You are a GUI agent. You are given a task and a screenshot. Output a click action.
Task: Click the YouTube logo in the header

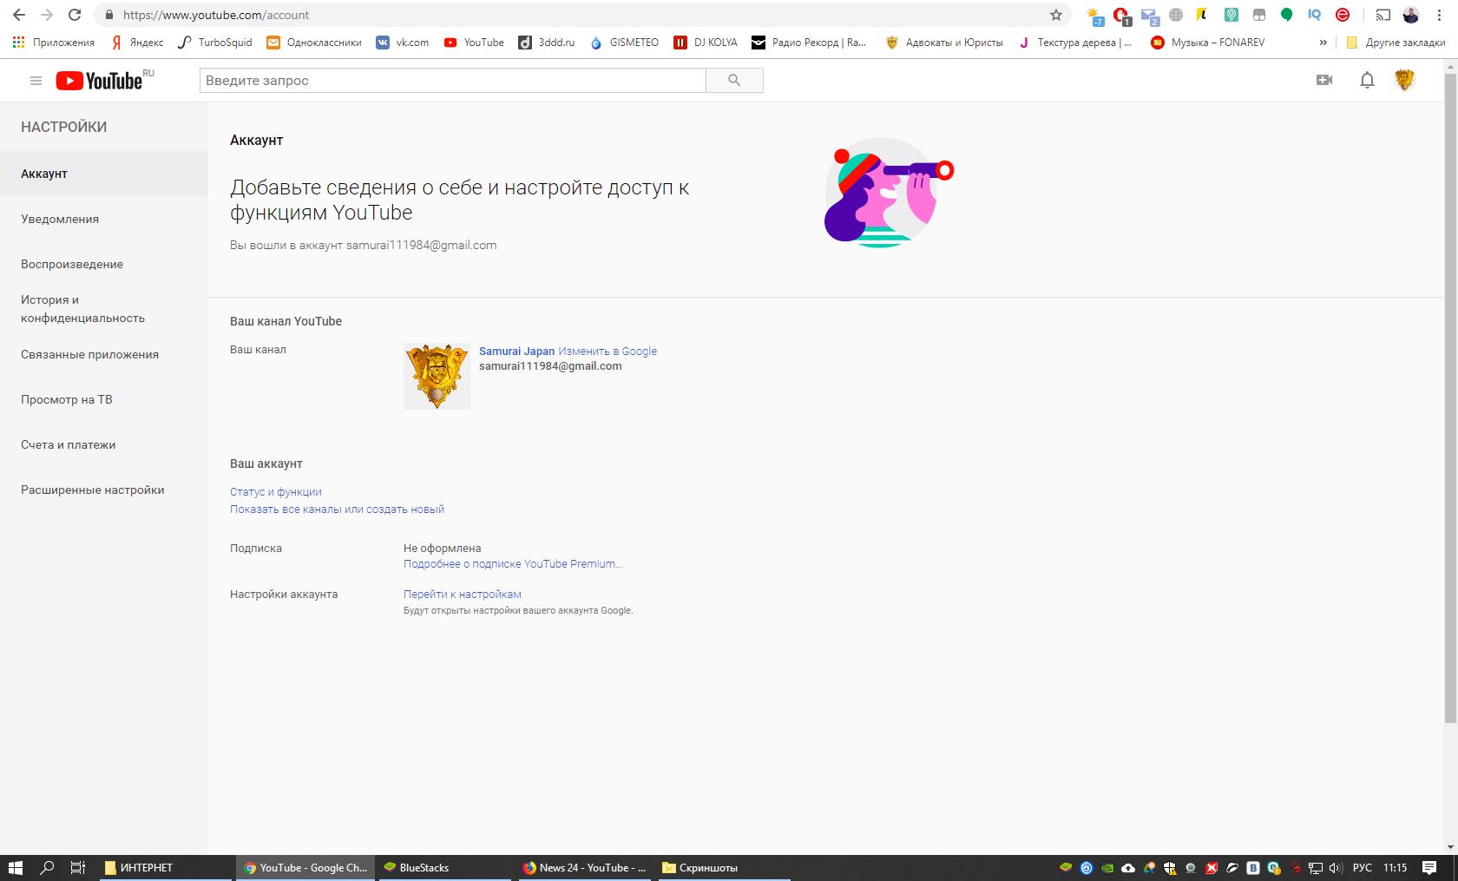coord(100,81)
